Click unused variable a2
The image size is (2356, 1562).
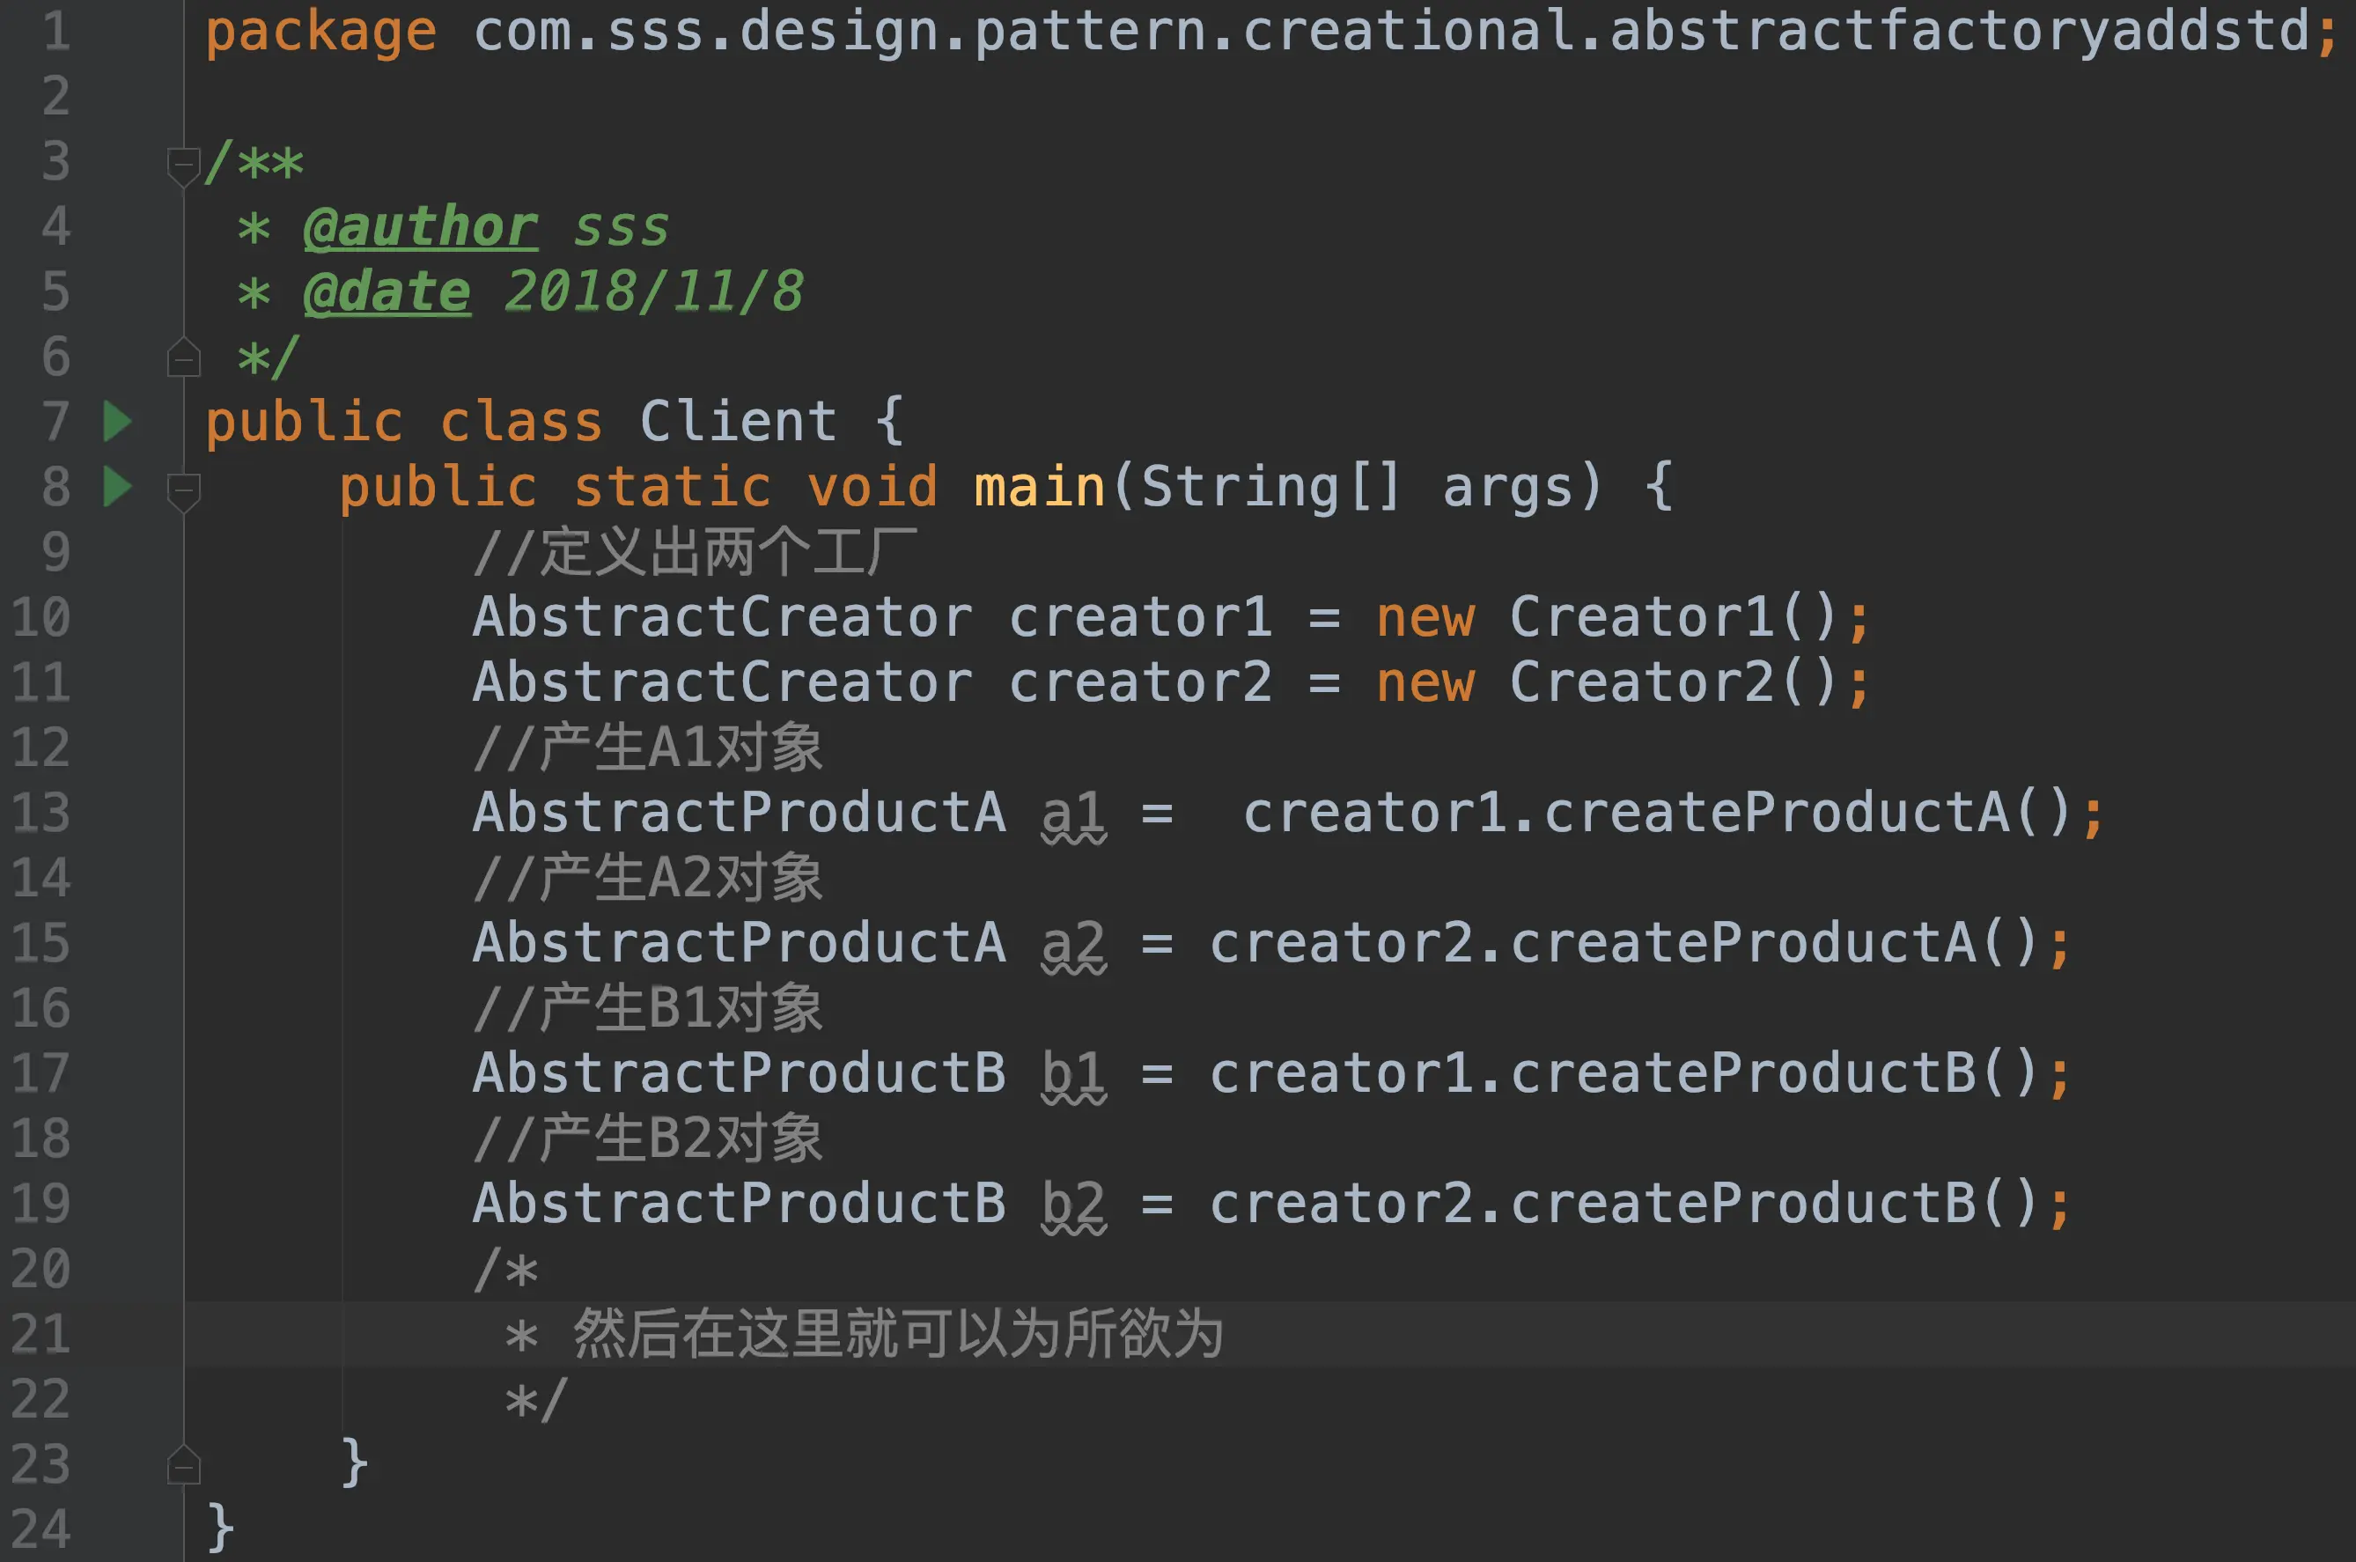[1072, 943]
